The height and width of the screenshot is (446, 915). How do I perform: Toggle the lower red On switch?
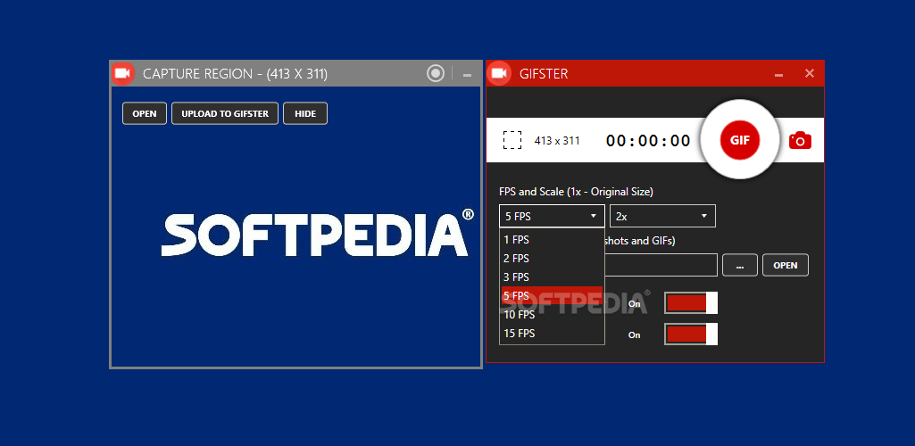pos(691,334)
